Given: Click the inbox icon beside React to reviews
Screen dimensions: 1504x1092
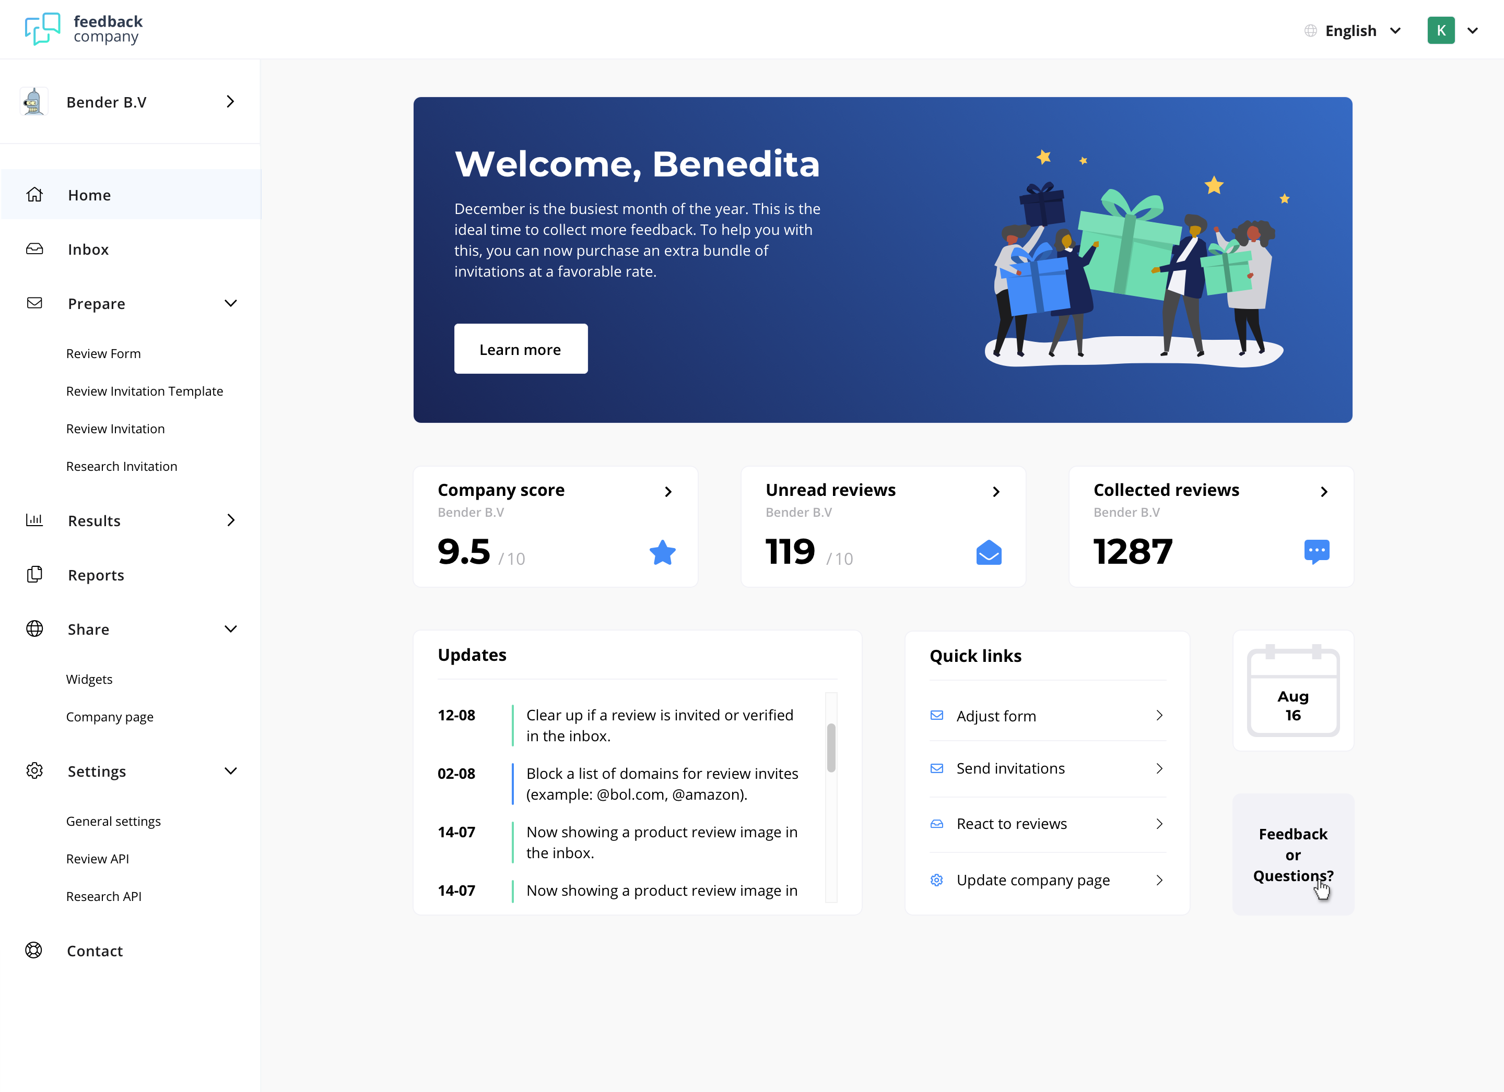Looking at the screenshot, I should coord(936,824).
